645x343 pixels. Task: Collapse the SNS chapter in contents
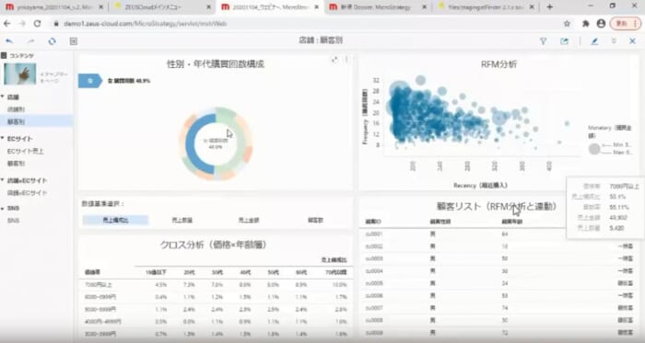click(x=3, y=208)
